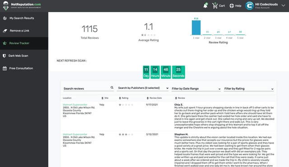This screenshot has width=289, height=167.
Task: Click the Day countdown tile
Action: 146,72
